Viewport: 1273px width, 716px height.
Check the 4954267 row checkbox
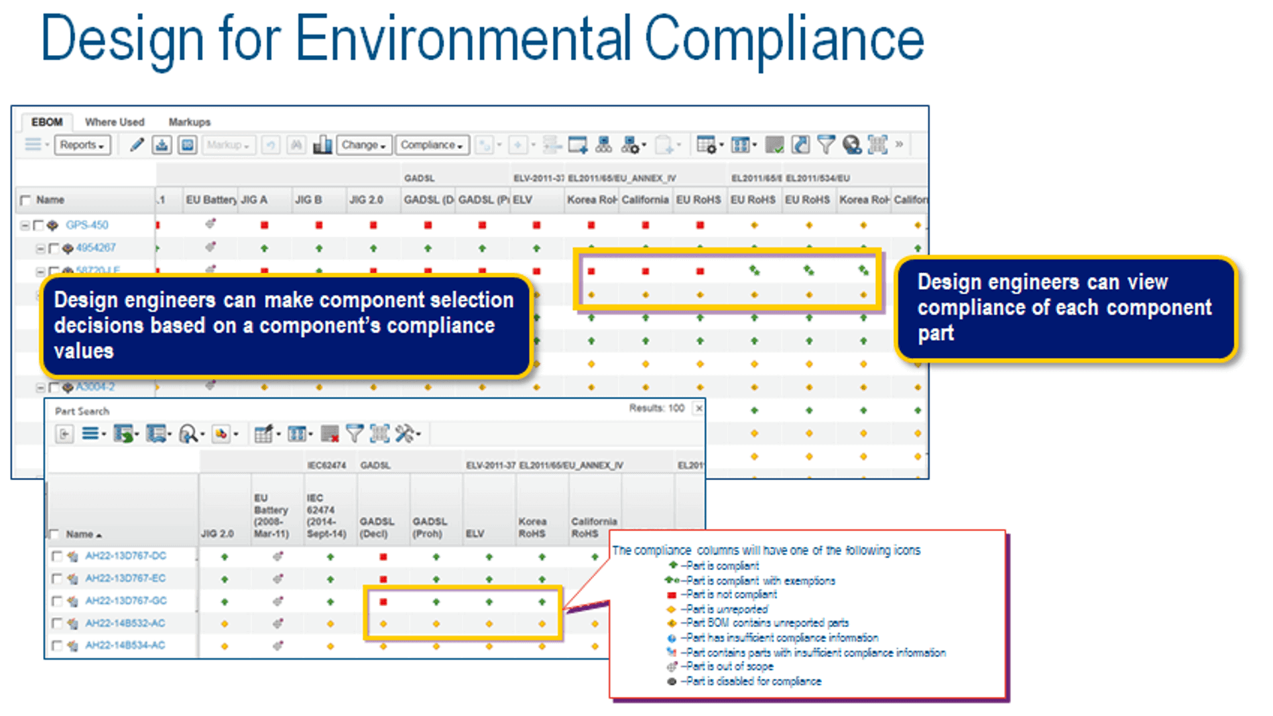(54, 249)
